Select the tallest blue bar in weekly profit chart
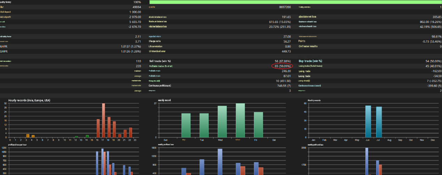Image resolution: width=442 pixels, height=175 pixels. (x=220, y=162)
